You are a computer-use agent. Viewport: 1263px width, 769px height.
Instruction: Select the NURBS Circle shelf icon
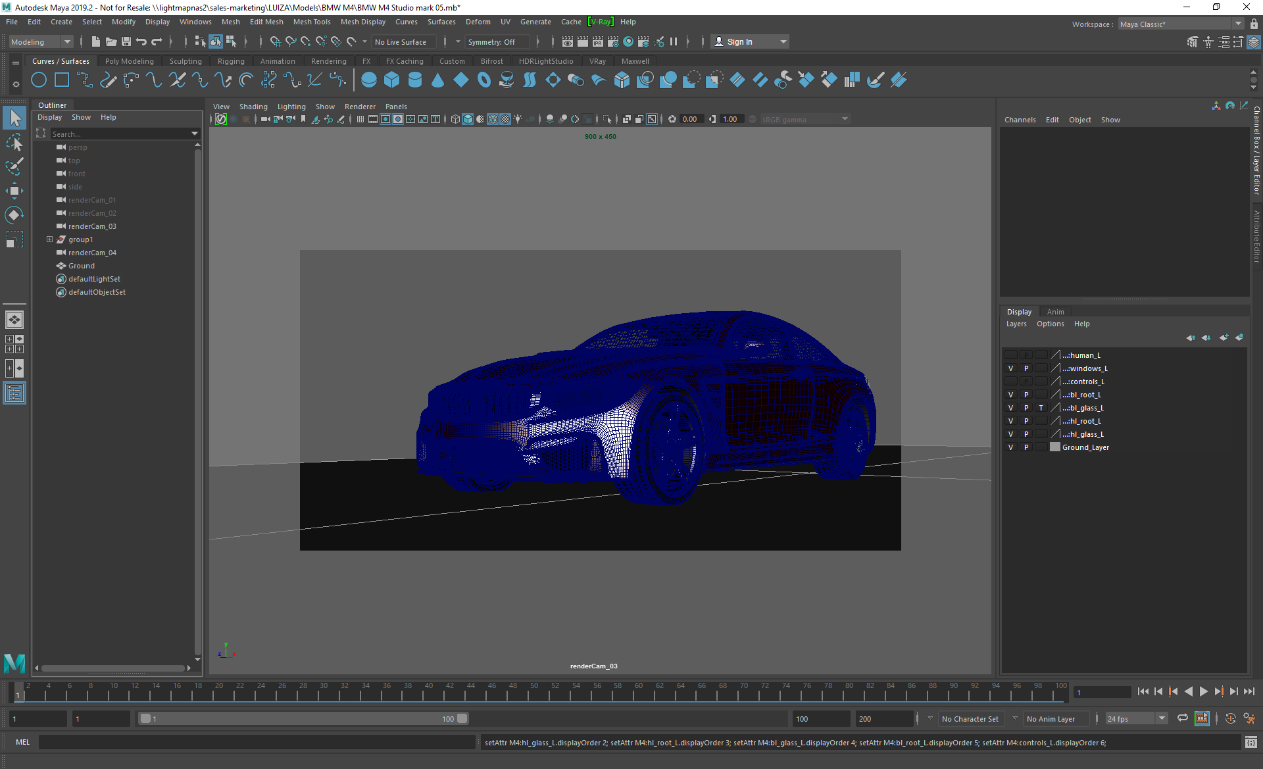pos(39,80)
